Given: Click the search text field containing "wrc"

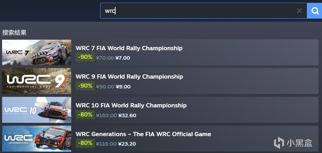Looking at the screenshot, I should pyautogui.click(x=197, y=11).
